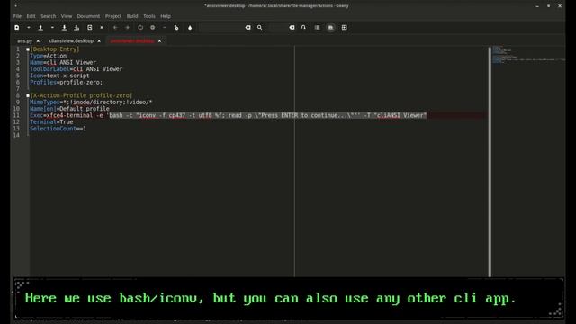Click the Jump to line icon

coord(303,28)
